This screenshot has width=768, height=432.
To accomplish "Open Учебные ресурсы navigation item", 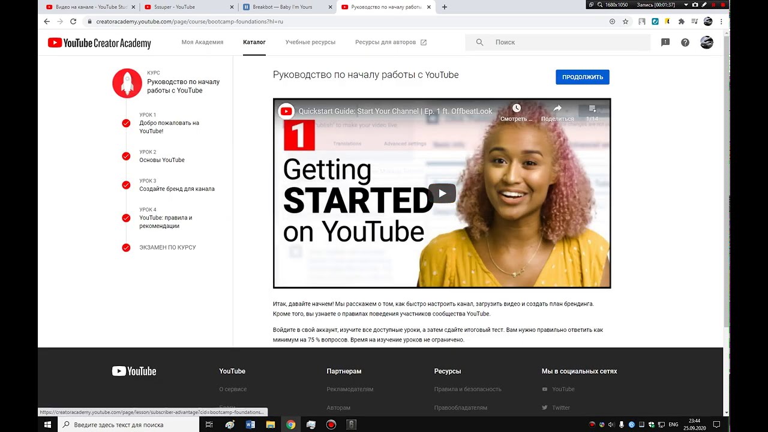I will coord(310,43).
